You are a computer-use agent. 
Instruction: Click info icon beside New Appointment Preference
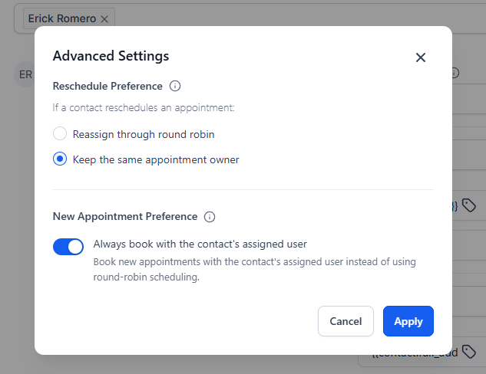tap(210, 217)
